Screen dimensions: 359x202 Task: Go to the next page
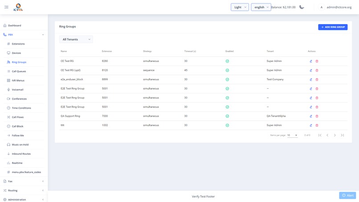click(335, 135)
